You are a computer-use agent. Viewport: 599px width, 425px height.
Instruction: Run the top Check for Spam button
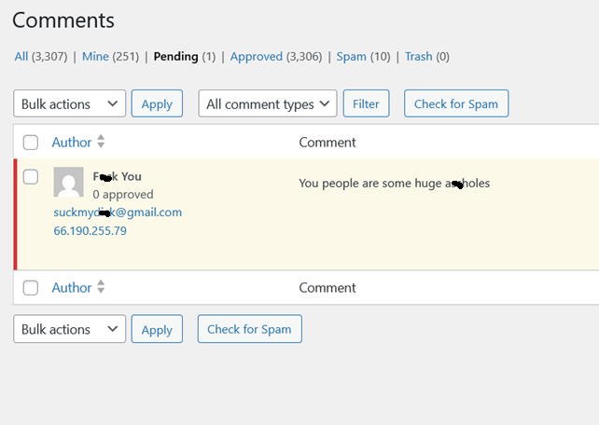pos(455,103)
